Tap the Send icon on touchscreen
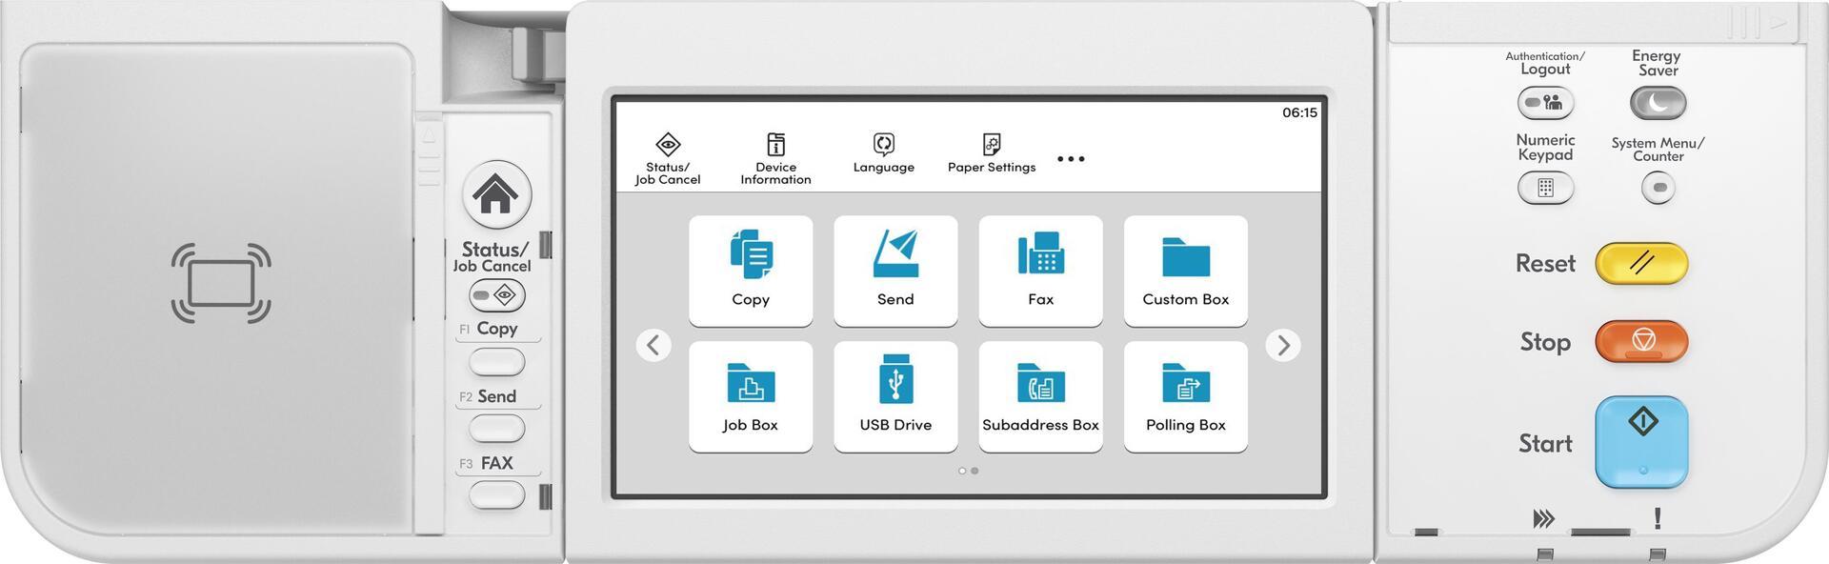The image size is (1829, 564). (x=895, y=271)
